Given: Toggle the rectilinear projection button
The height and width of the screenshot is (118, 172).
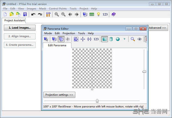Looking at the screenshot, I should pyautogui.click(x=105, y=39).
